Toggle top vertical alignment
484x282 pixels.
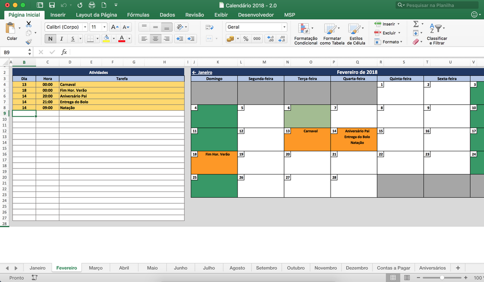(144, 27)
